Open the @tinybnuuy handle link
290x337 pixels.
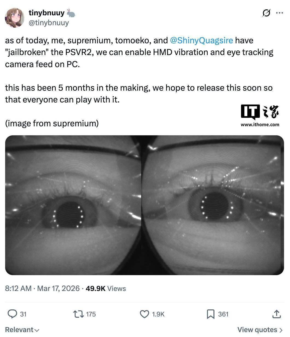pyautogui.click(x=48, y=23)
